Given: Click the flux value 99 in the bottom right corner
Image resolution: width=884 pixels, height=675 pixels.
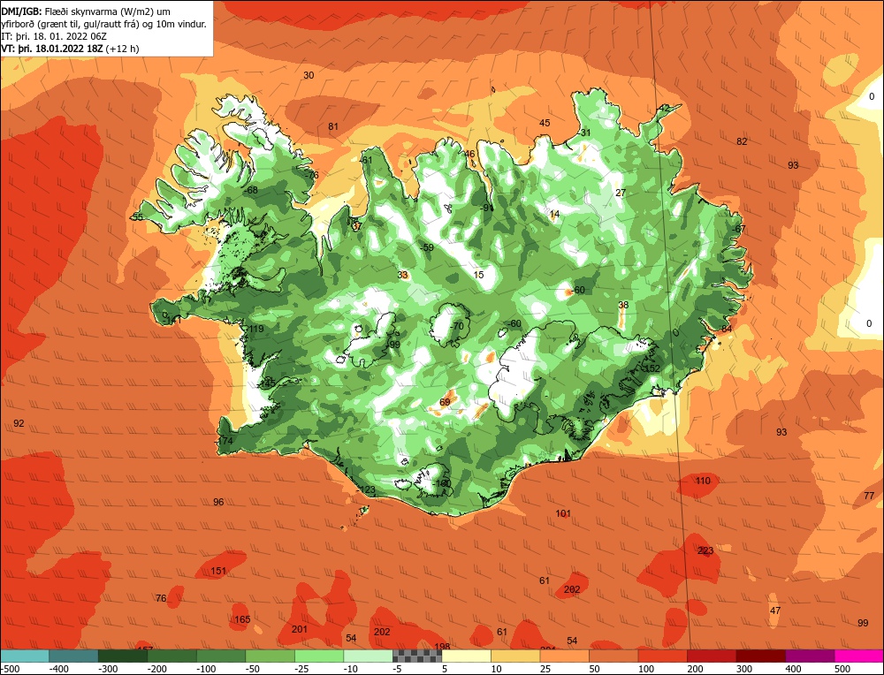Looking at the screenshot, I should point(863,623).
